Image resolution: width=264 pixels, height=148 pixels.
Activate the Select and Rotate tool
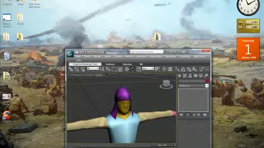133,69
